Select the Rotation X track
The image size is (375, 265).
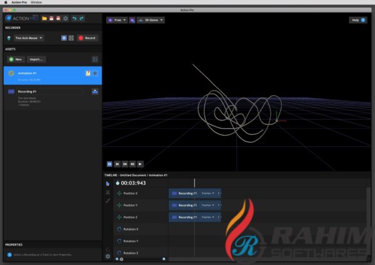pyautogui.click(x=141, y=229)
